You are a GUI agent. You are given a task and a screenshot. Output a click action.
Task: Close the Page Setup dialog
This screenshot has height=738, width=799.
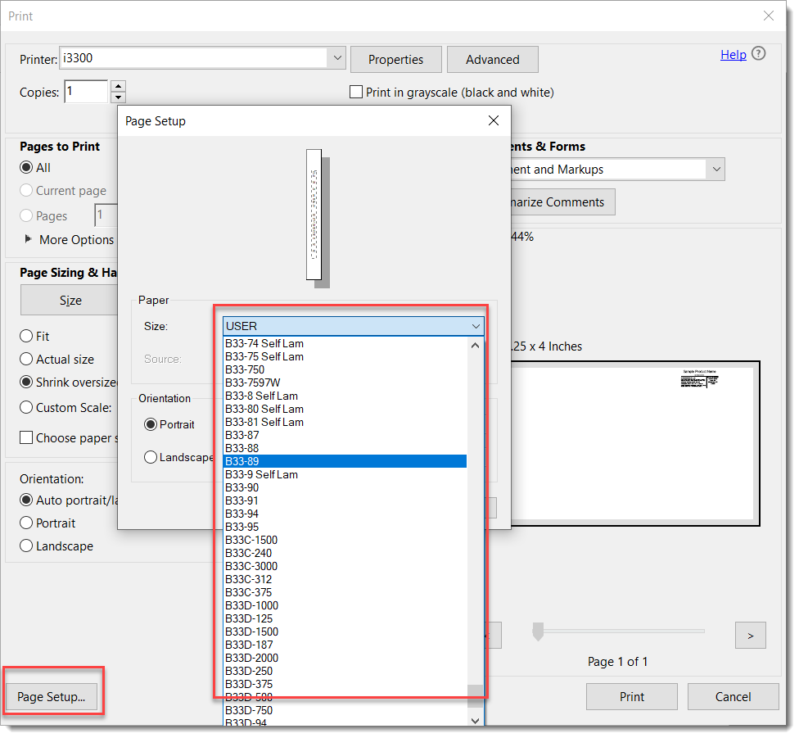(x=493, y=121)
